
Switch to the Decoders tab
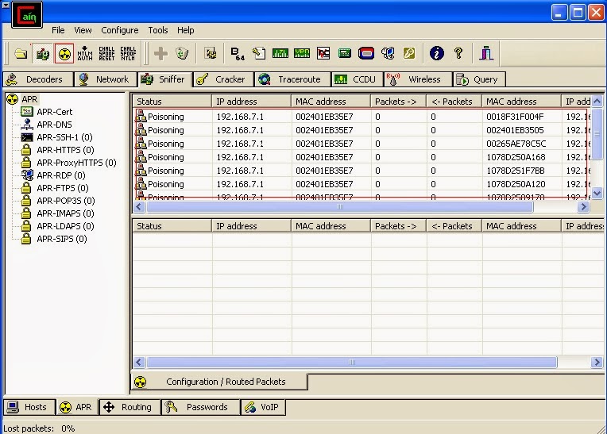(x=38, y=79)
